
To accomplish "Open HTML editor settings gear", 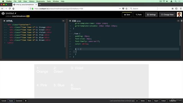I will click(4, 21).
